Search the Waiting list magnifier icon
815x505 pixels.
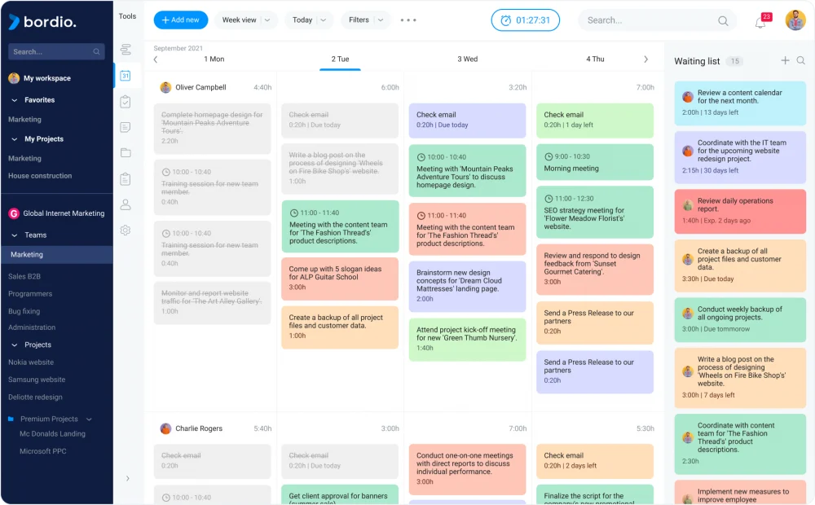[801, 61]
